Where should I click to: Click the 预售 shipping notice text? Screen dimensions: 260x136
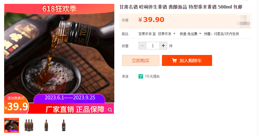[221, 34]
